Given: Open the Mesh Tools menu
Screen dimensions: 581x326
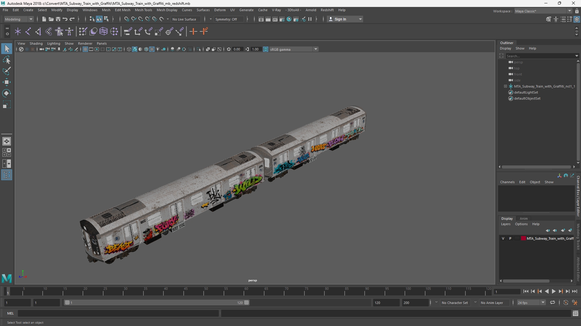Looking at the screenshot, I should tap(143, 10).
